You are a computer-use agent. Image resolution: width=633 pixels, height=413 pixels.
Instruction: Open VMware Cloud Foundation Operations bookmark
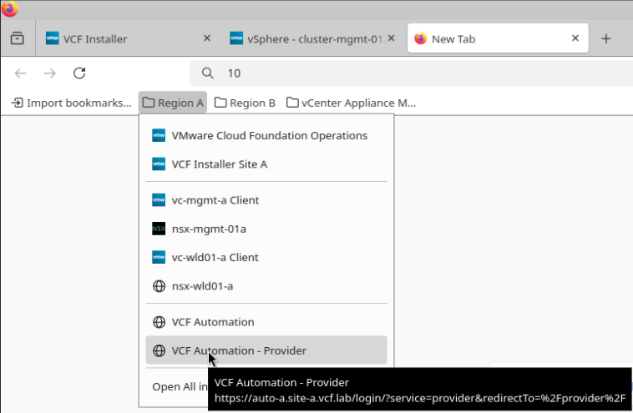coord(268,135)
